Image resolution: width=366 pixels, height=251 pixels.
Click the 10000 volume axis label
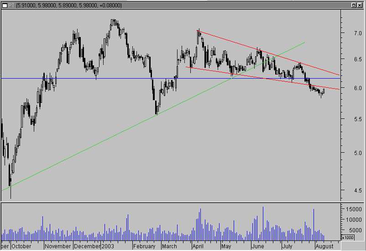click(x=354, y=219)
